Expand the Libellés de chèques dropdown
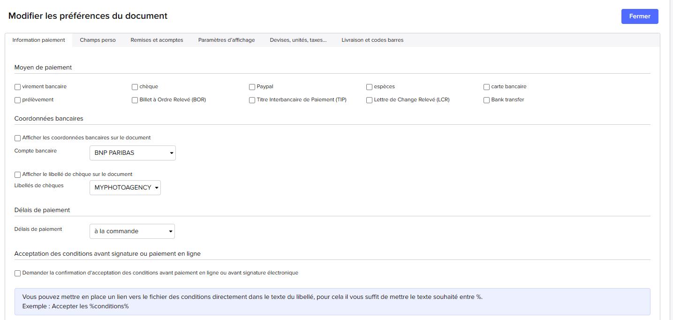Screen dimensions: 673x320 click(x=125, y=188)
